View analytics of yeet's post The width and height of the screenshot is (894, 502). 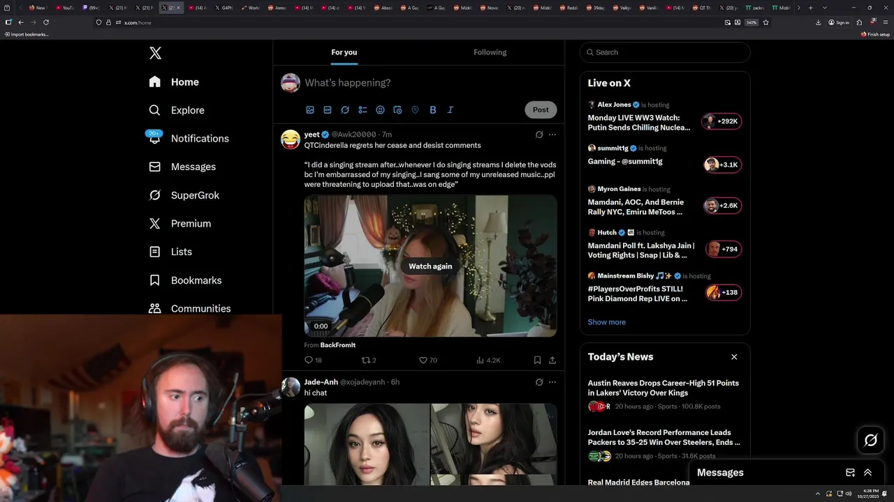coord(488,360)
